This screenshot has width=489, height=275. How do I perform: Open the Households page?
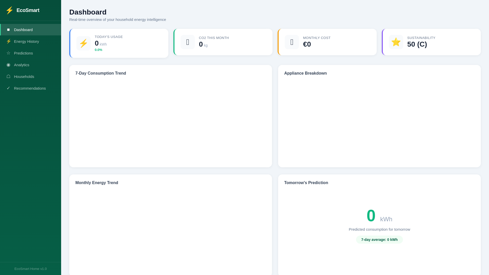tap(31, 76)
